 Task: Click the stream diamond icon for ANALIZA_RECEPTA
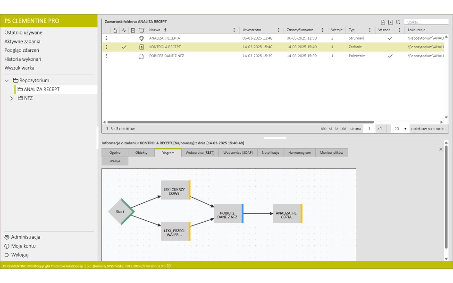point(142,38)
